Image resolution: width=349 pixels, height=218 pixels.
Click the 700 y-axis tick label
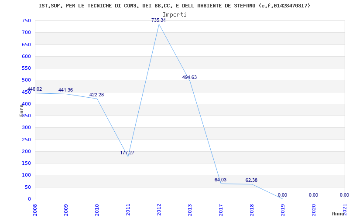[x=26, y=32]
